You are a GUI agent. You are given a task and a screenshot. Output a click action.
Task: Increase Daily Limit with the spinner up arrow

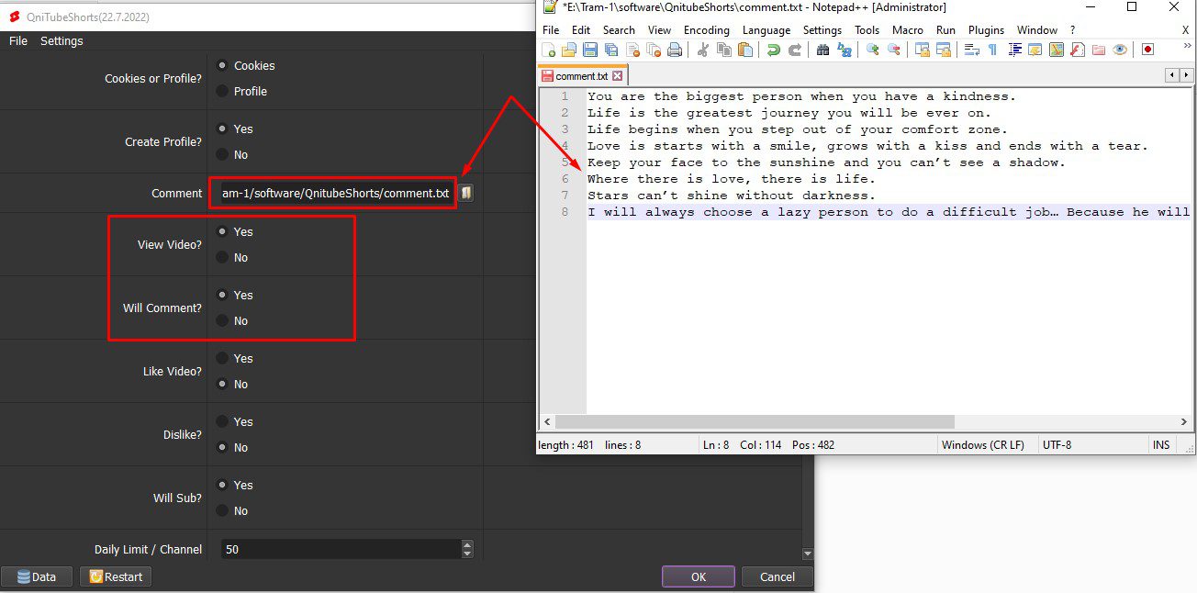(x=467, y=544)
